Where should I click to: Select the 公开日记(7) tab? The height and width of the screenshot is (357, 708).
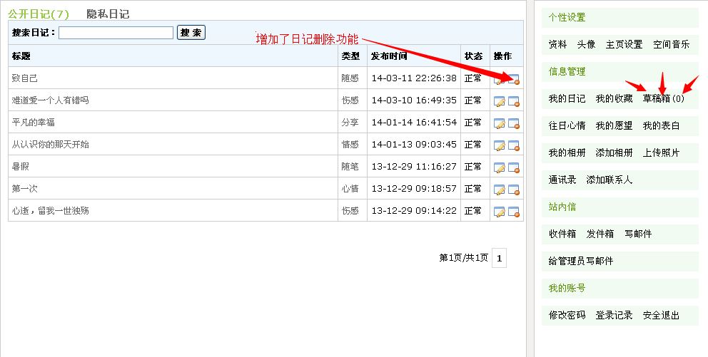(39, 14)
